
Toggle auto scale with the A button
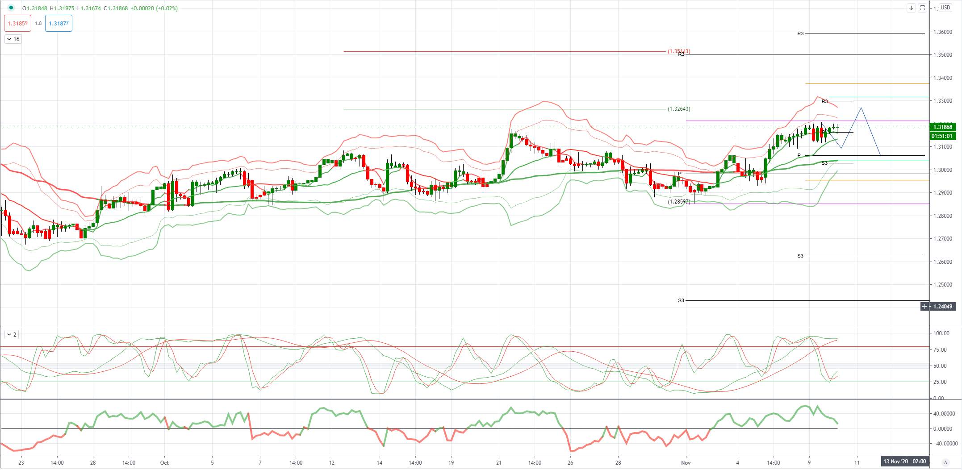click(x=945, y=462)
